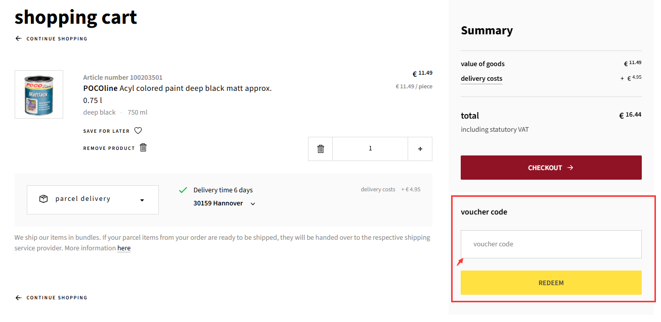Open the POCOline paint product thumbnail
This screenshot has width=661, height=322.
click(x=39, y=94)
